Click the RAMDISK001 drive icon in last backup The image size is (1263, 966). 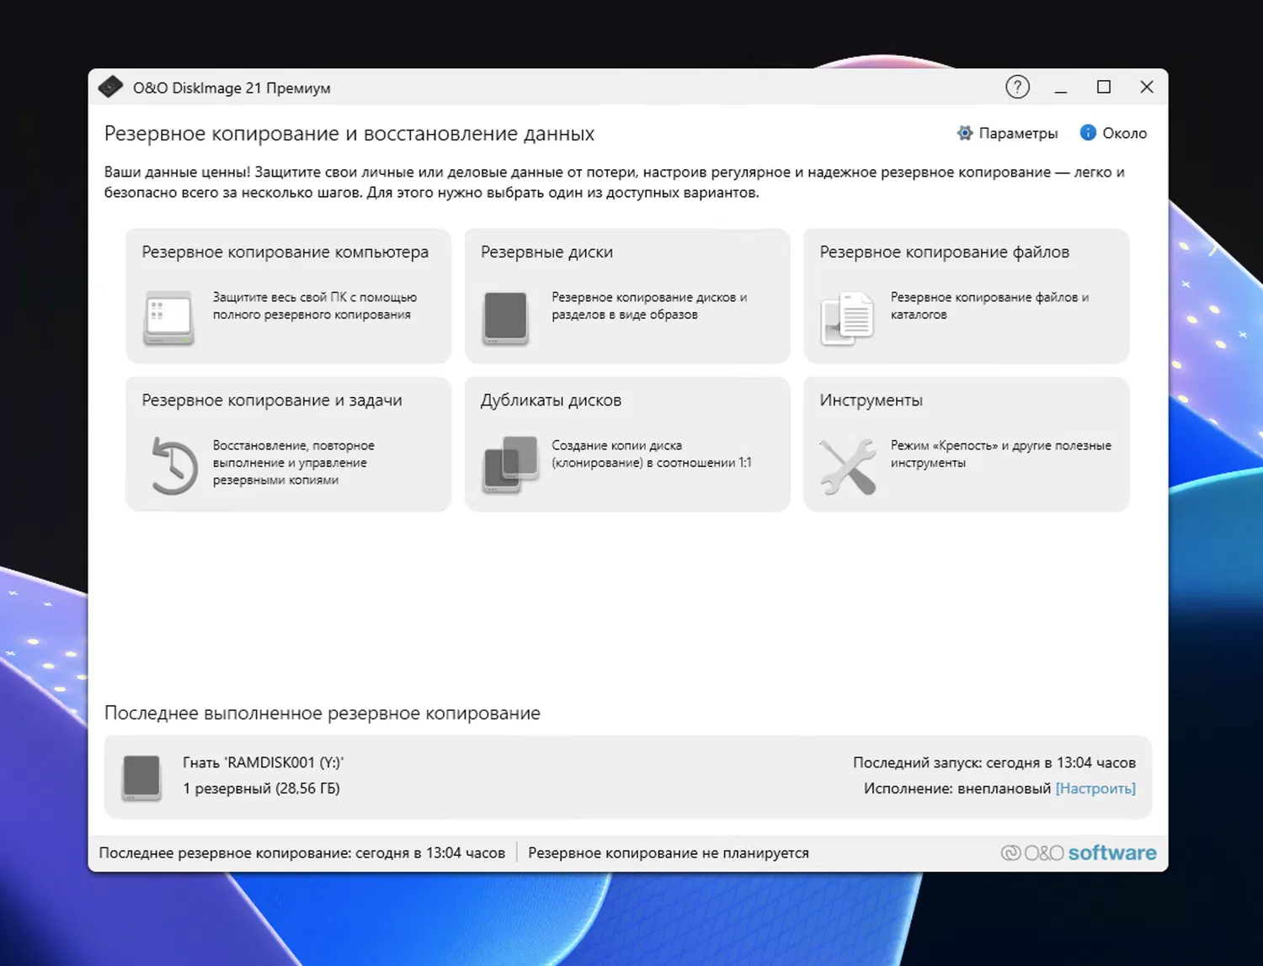click(141, 777)
